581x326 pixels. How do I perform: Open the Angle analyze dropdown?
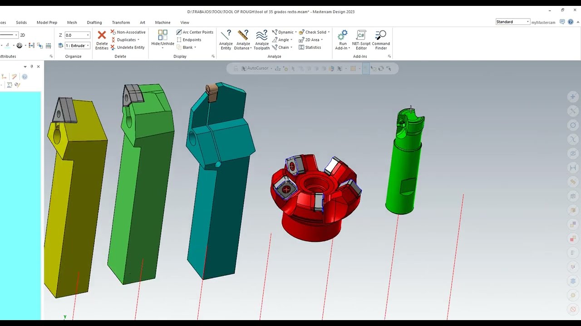(291, 40)
